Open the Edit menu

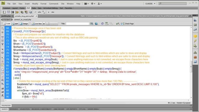click(14, 4)
